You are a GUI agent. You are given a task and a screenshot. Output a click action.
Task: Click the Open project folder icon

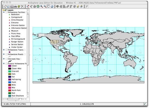[8, 6]
